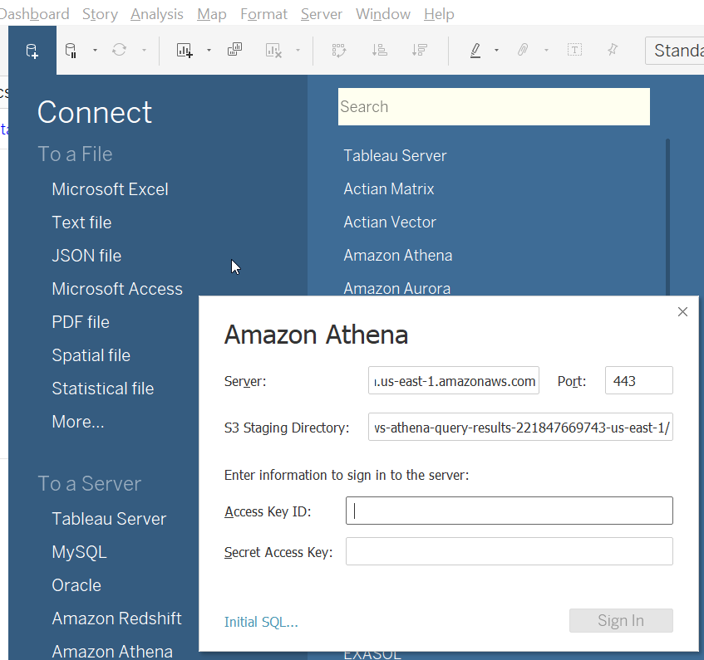Click the Sort Ascending icon
The height and width of the screenshot is (660, 704).
379,50
